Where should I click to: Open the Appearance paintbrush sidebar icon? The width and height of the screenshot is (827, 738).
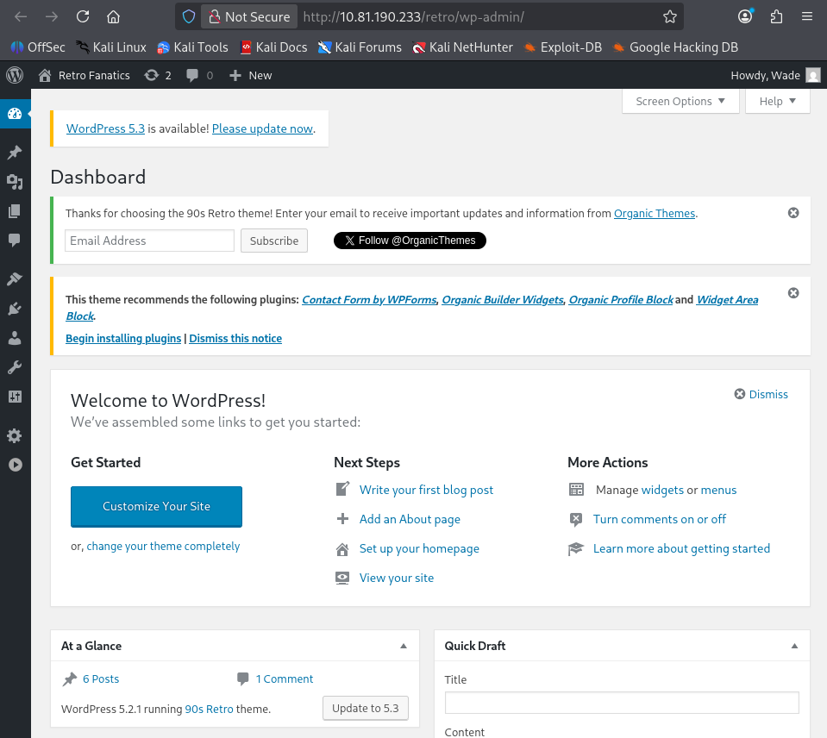[15, 279]
